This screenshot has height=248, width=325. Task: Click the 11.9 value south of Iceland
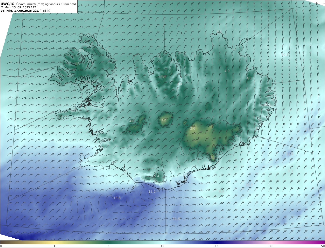click(x=176, y=219)
